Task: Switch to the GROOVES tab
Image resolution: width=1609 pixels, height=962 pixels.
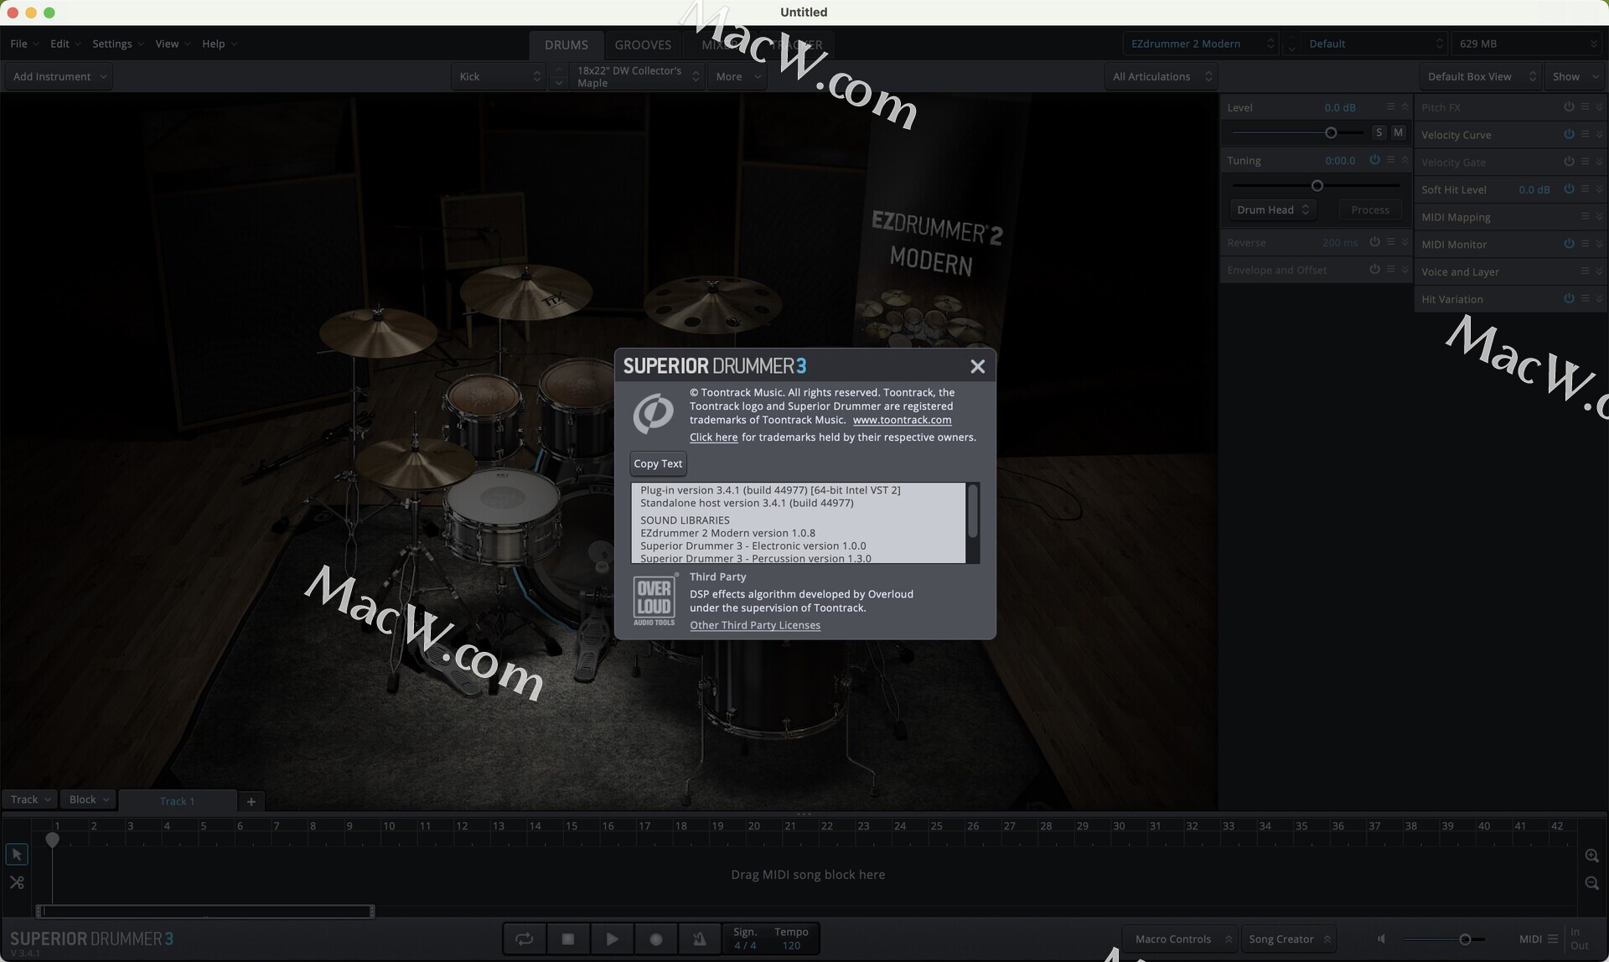Action: point(643,44)
